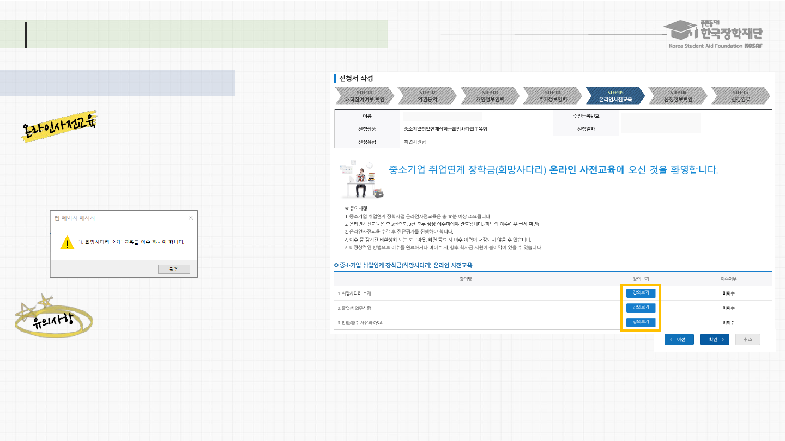Select STEP 04 추가정보입력 step

pyautogui.click(x=552, y=96)
